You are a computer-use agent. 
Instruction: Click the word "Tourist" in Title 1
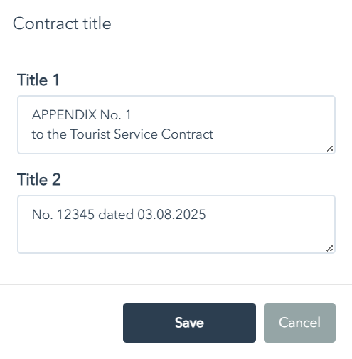[x=90, y=134]
